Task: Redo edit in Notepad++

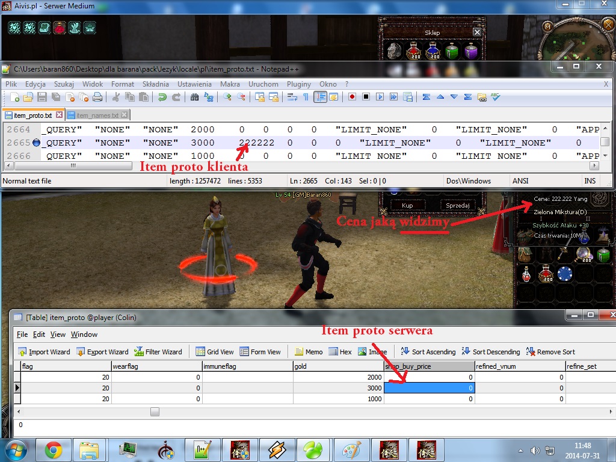Action: tap(176, 97)
